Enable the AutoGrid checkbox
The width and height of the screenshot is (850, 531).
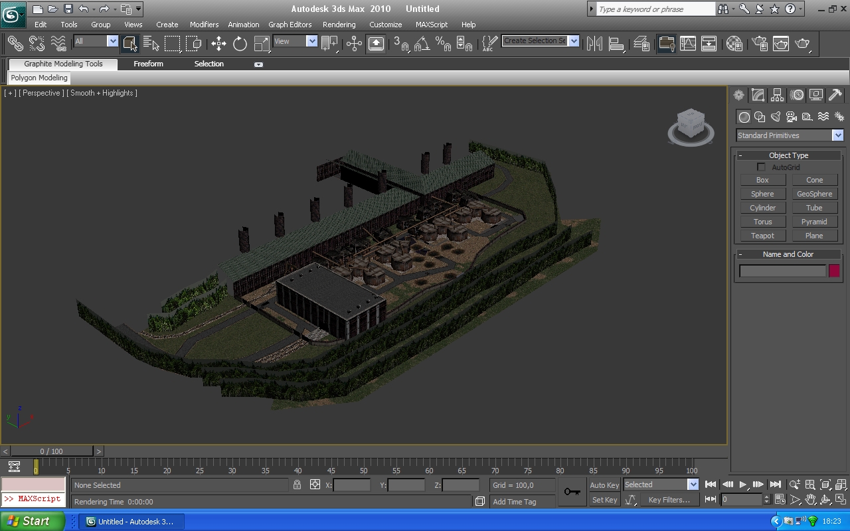pos(761,167)
